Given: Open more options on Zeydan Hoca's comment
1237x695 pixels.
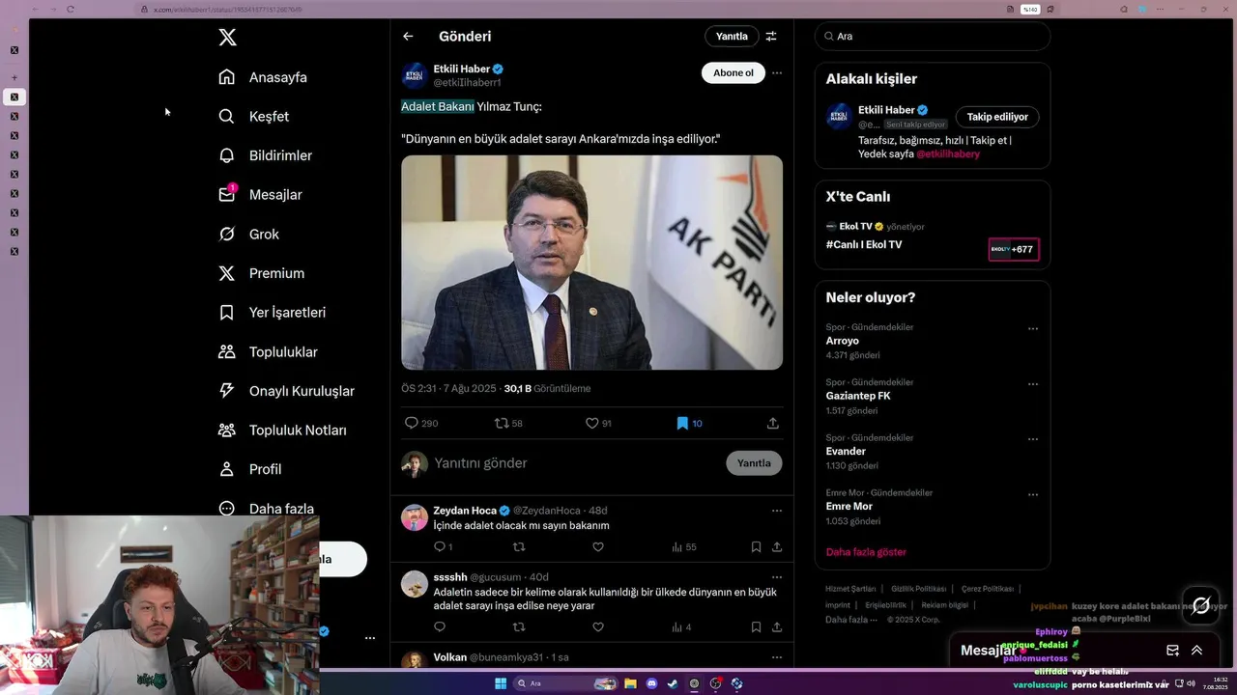Looking at the screenshot, I should (x=777, y=511).
